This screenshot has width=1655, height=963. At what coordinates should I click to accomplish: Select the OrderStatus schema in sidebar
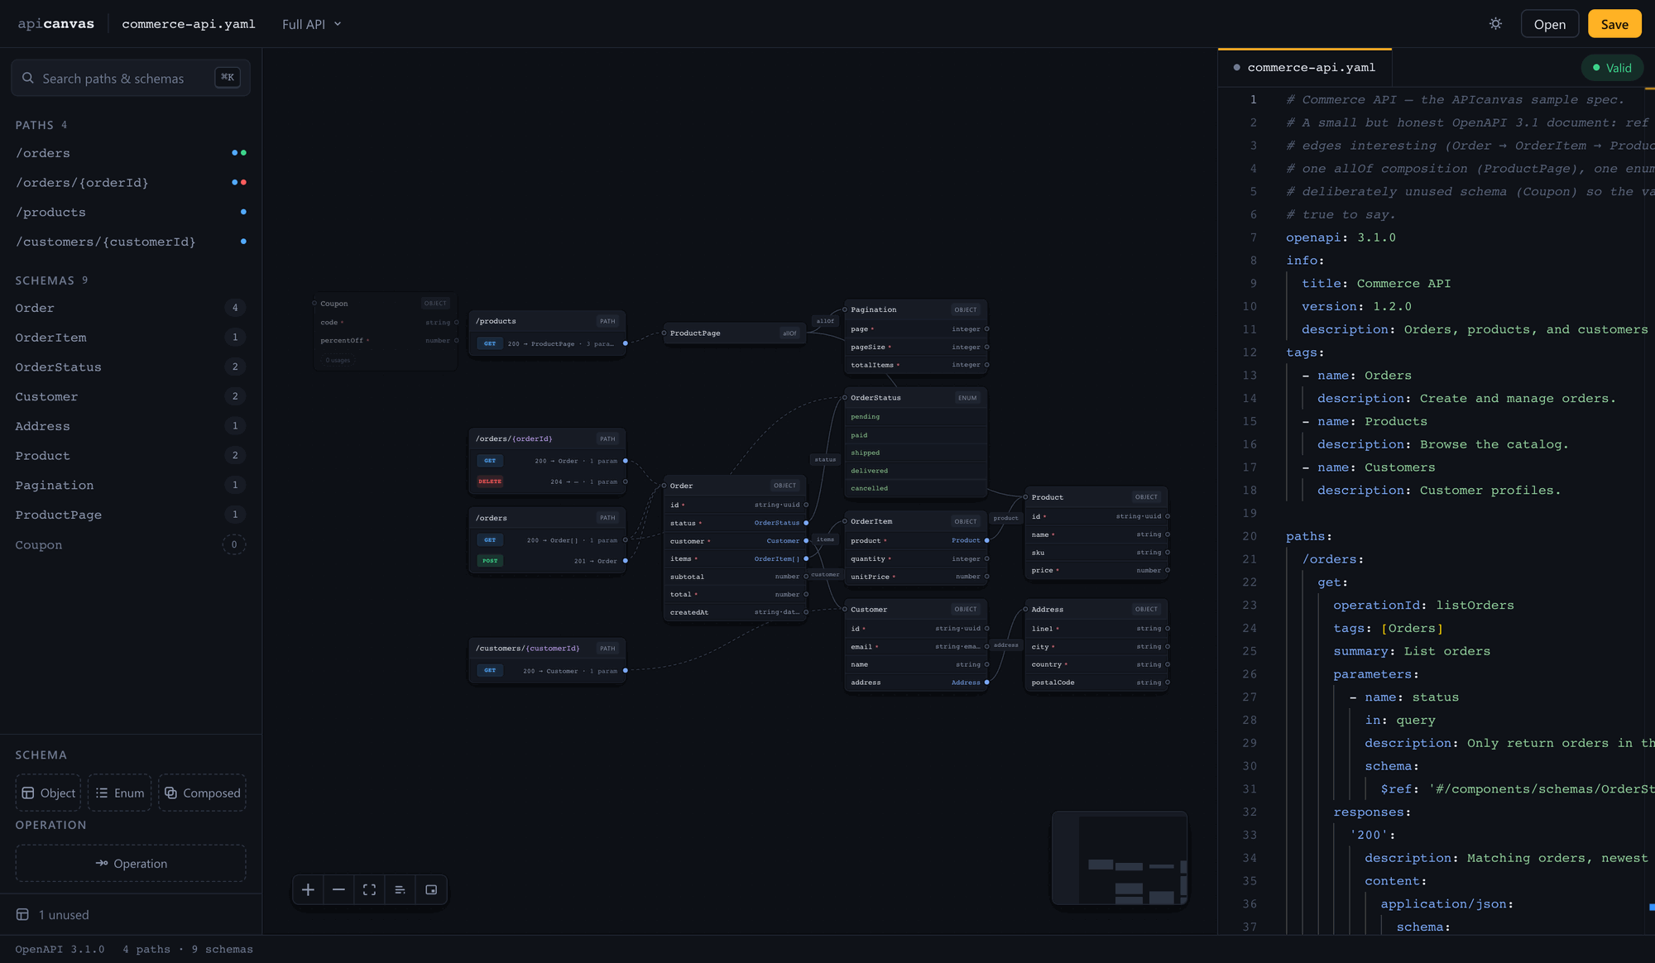(131, 367)
